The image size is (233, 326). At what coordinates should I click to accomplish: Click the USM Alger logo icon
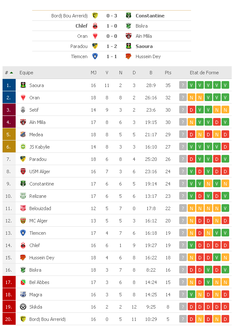tap(23, 171)
